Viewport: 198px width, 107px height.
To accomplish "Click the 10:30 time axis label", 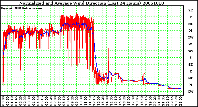I will [81, 101].
